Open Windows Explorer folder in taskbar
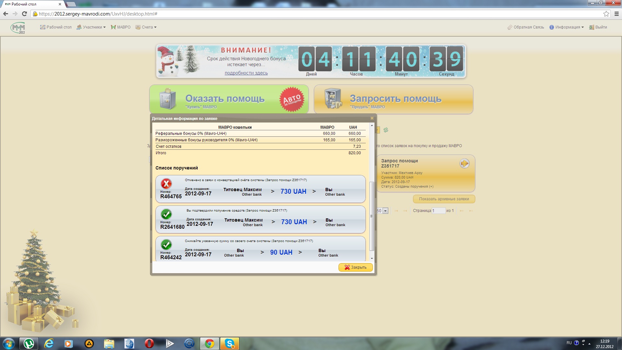Viewport: 622px width, 350px height. point(109,343)
